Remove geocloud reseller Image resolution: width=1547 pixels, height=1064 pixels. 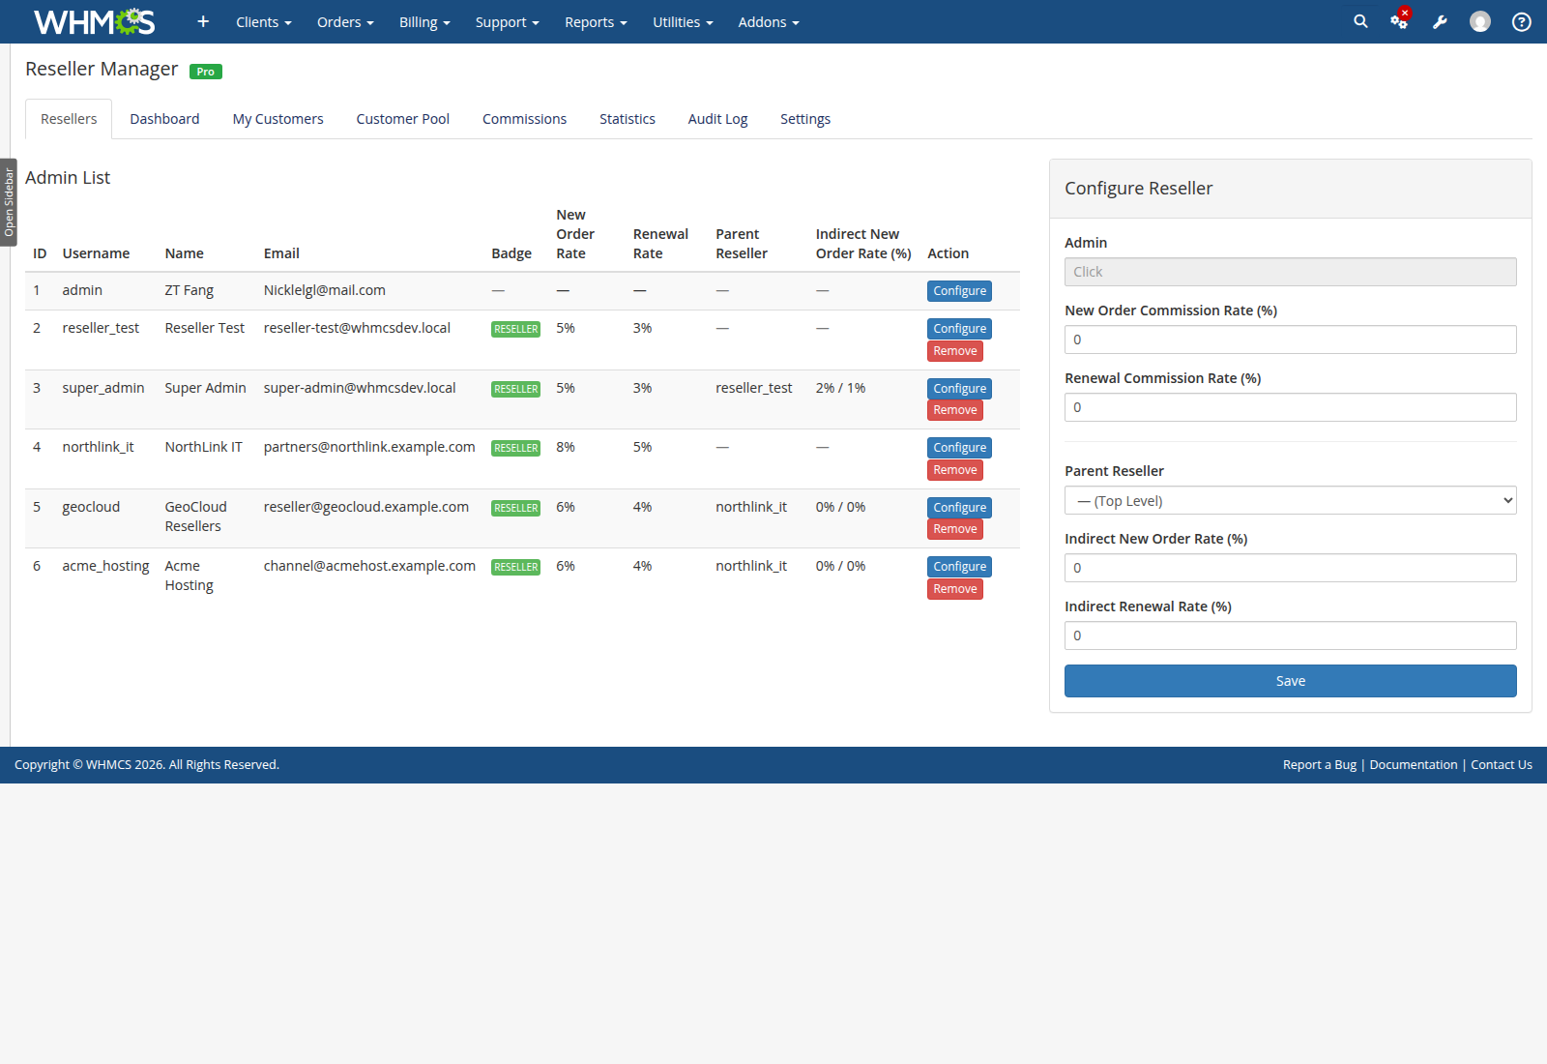point(955,529)
